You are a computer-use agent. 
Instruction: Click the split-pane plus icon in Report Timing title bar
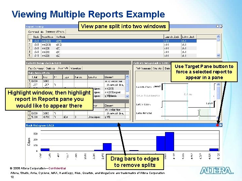tap(221, 26)
